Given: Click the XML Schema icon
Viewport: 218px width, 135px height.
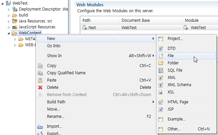Looking at the screenshot, I should [x=161, y=85].
